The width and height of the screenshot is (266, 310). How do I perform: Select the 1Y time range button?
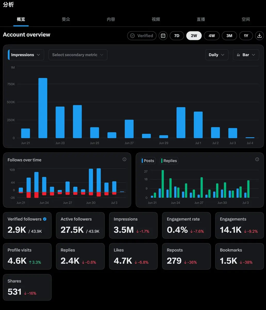point(246,36)
